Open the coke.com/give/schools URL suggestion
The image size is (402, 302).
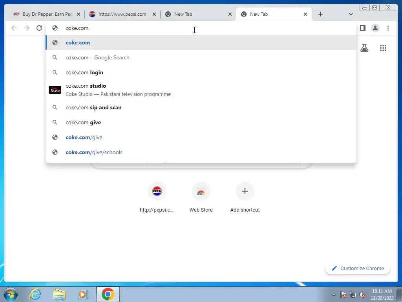[x=201, y=152]
